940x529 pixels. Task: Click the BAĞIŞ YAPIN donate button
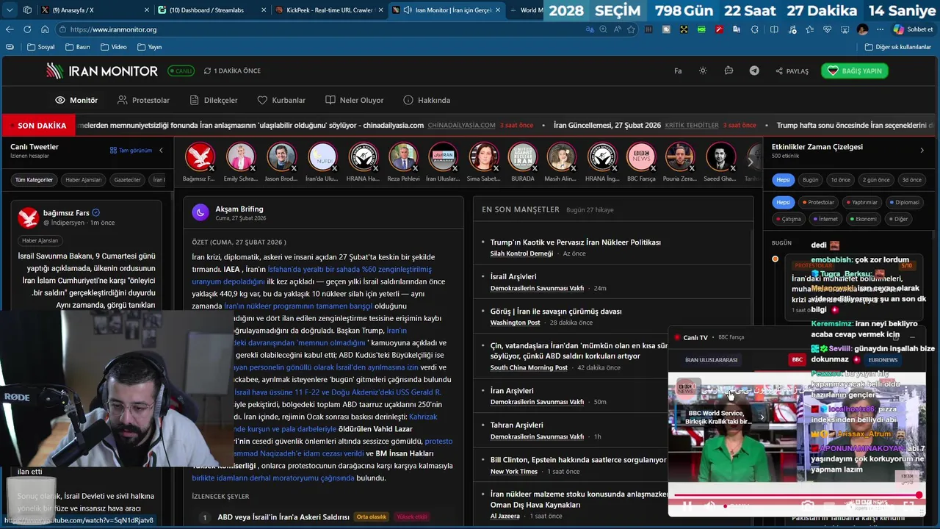point(855,71)
